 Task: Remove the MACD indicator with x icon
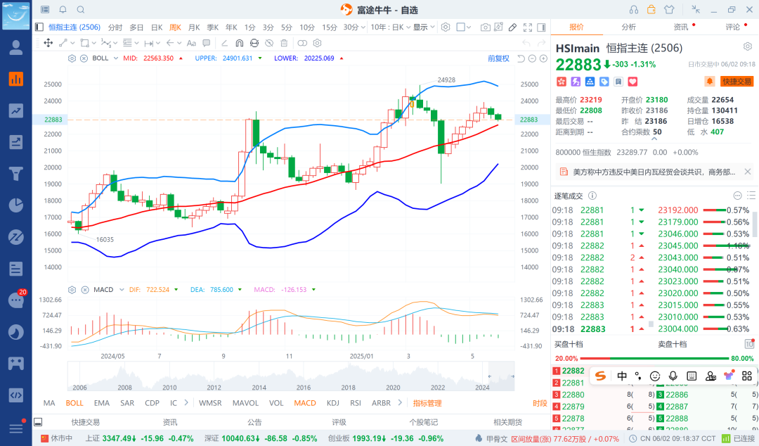pyautogui.click(x=85, y=290)
